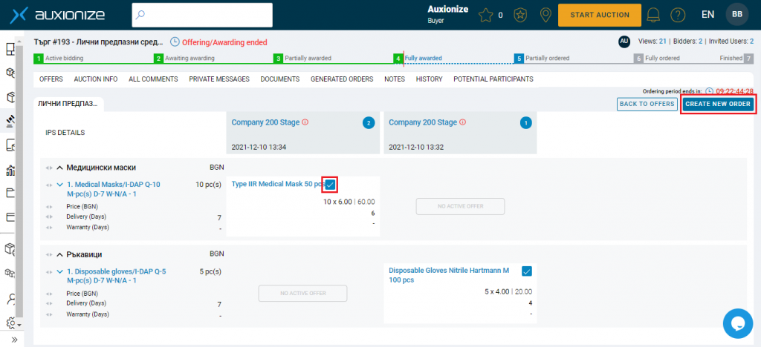Collapse the Medical Masks item details
761x347 pixels.
tap(59, 185)
